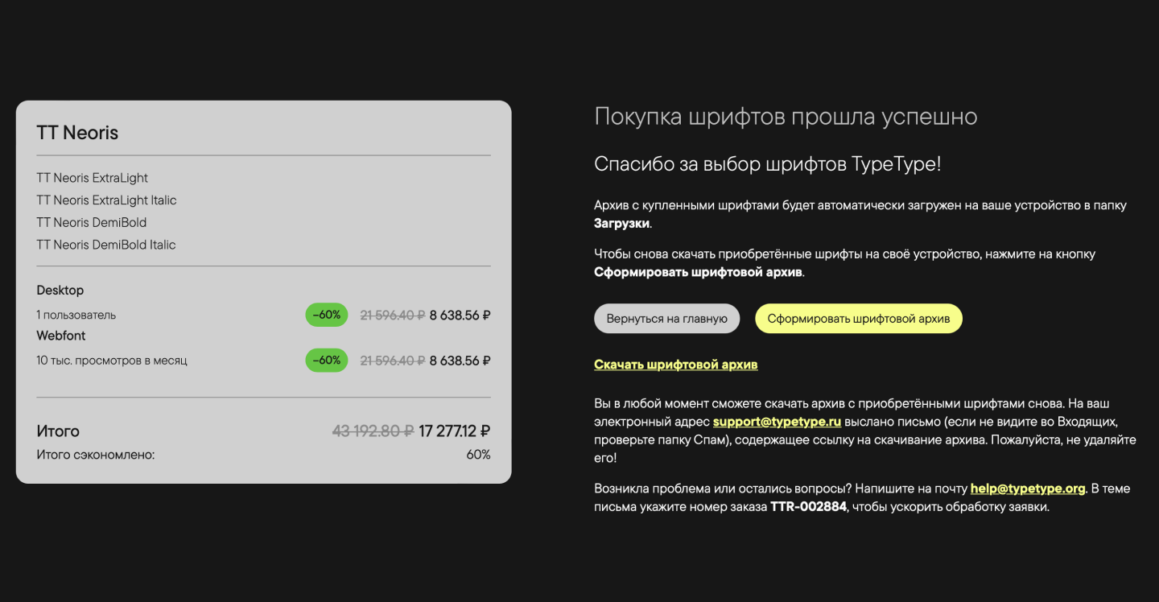Click the 1 пользователь text
The image size is (1159, 602).
[76, 315]
